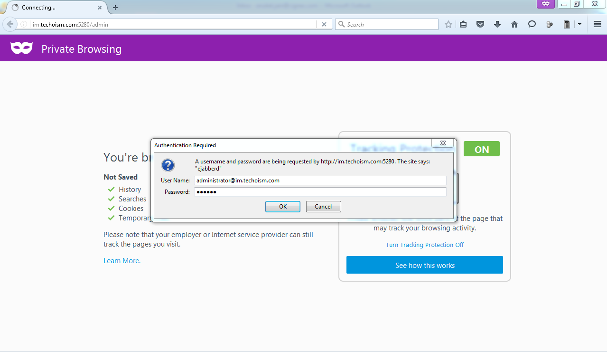607x352 pixels.
Task: Cancel the authentication dialog
Action: coord(323,207)
